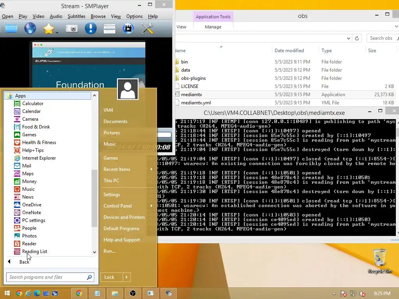Screen dimensions: 399x299
Task: Click Run... in the Start menu
Action: pyautogui.click(x=109, y=251)
